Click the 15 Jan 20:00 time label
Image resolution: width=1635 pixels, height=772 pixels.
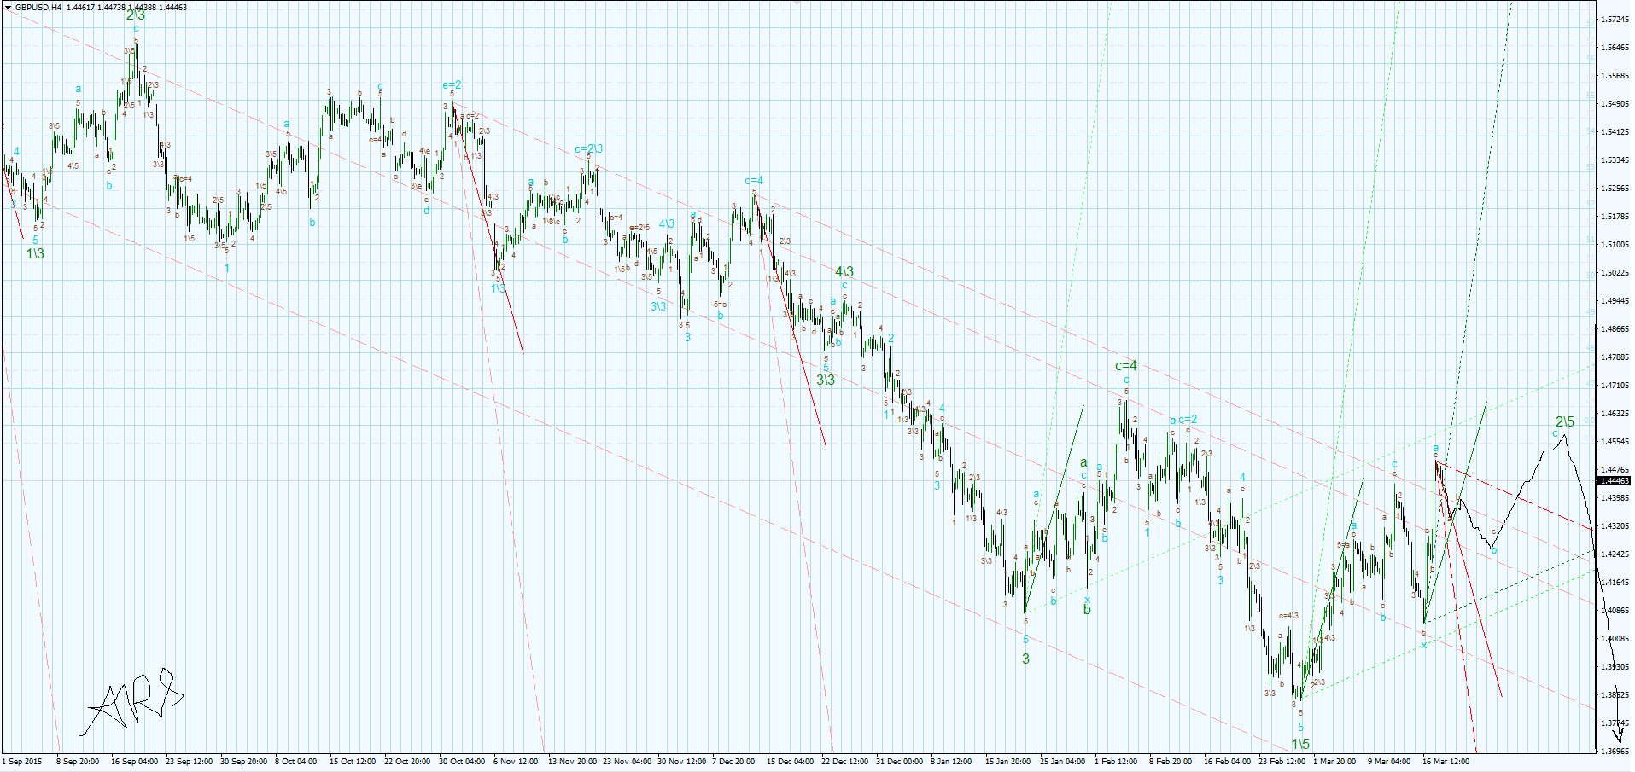pyautogui.click(x=1007, y=761)
